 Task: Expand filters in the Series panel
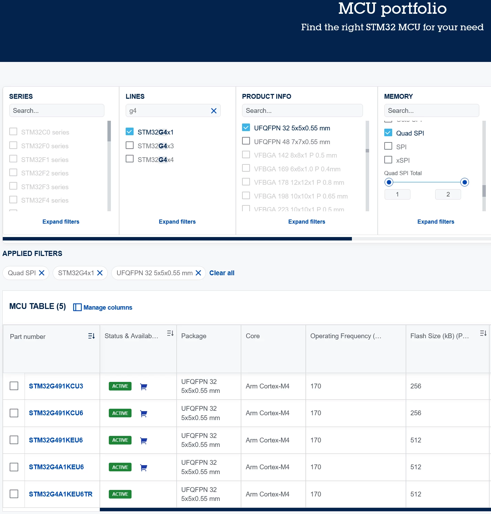(61, 222)
